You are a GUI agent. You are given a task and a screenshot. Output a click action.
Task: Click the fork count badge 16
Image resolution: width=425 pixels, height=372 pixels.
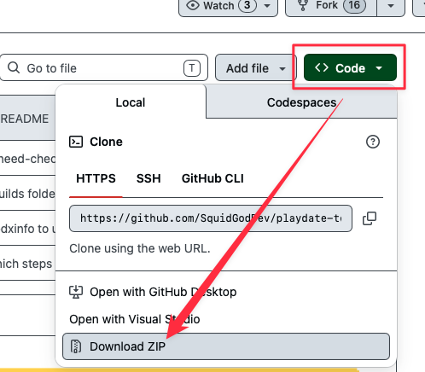(354, 5)
